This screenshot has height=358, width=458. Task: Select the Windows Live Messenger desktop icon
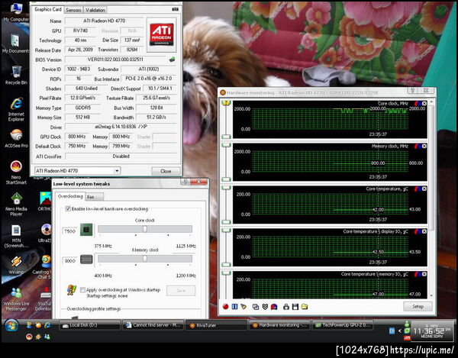[x=16, y=299]
